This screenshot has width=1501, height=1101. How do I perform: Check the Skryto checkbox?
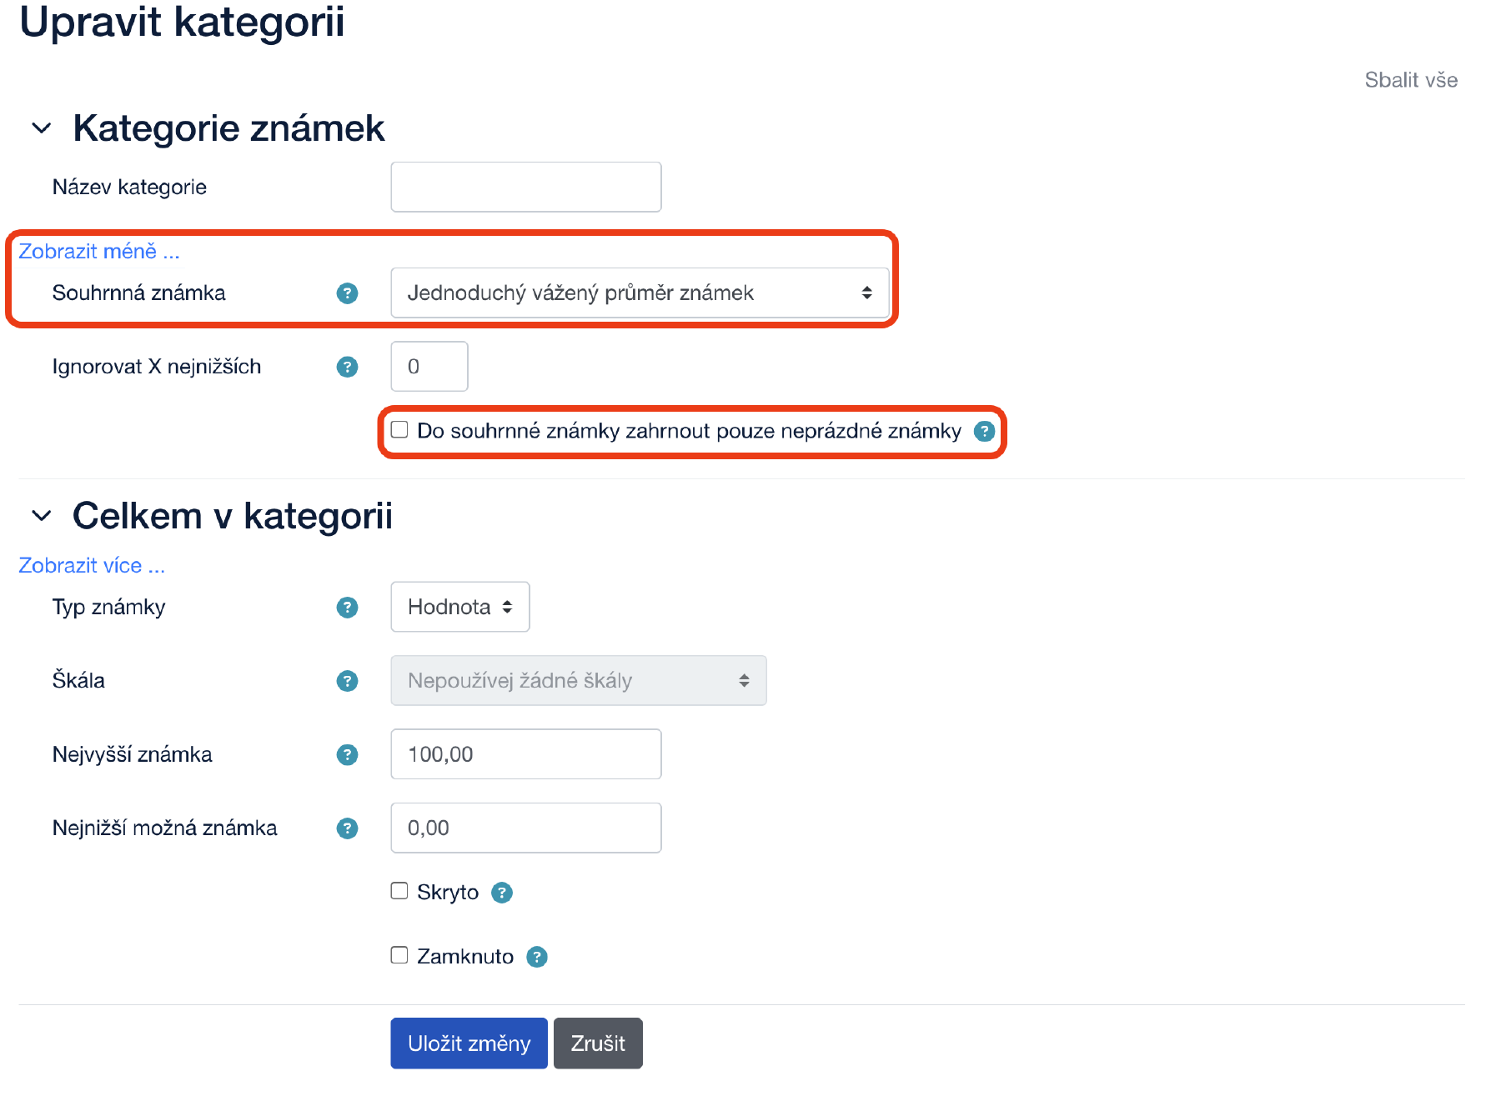tap(399, 891)
